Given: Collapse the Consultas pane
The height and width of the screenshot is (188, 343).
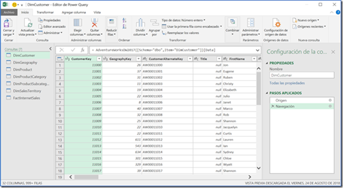Looking at the screenshot, I should point(50,50).
